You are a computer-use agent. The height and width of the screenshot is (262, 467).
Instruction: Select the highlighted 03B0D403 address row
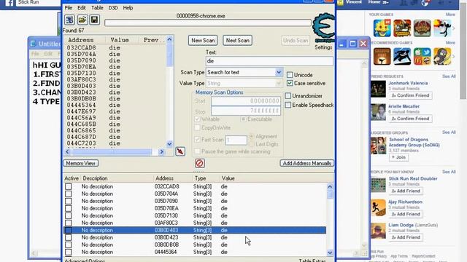click(195, 230)
